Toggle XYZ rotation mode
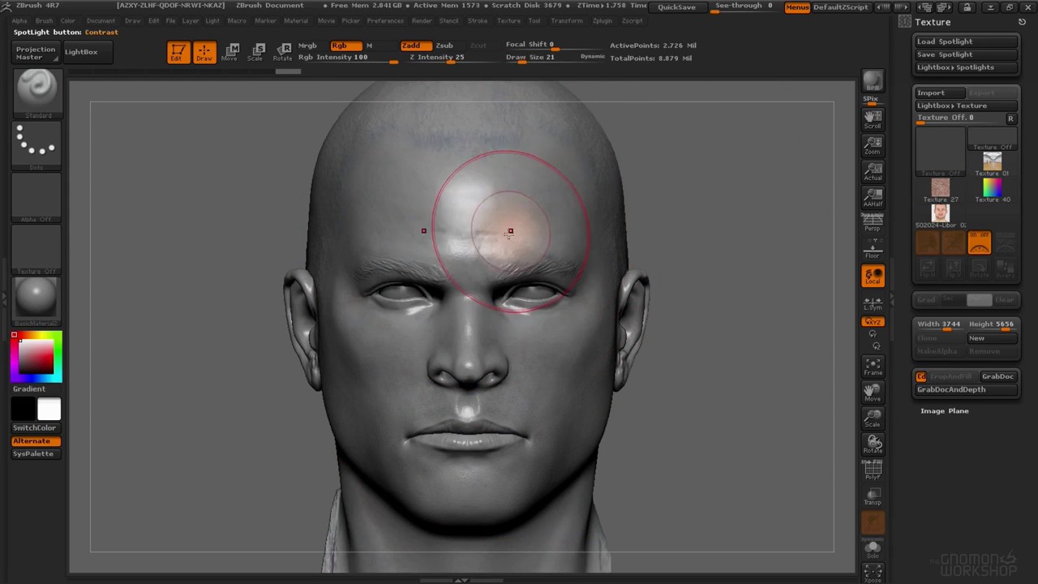The height and width of the screenshot is (584, 1038). (x=873, y=322)
